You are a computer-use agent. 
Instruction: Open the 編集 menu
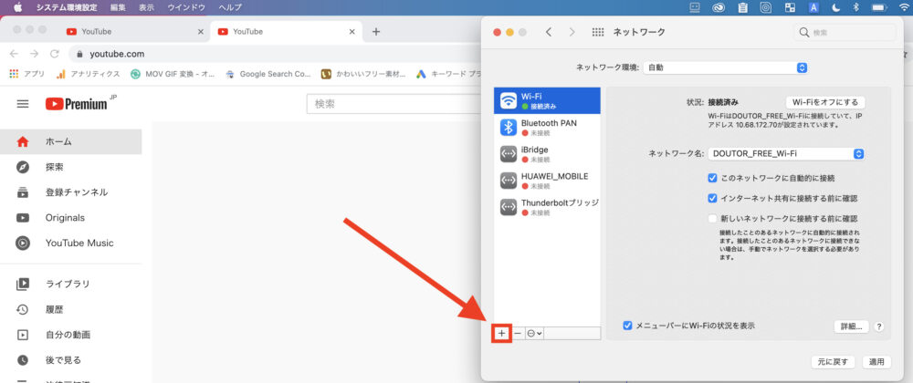(x=118, y=7)
